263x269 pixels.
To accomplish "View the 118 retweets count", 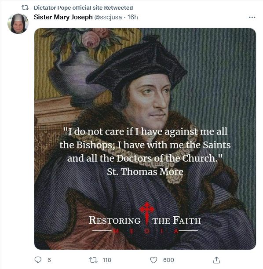I will point(107,260).
